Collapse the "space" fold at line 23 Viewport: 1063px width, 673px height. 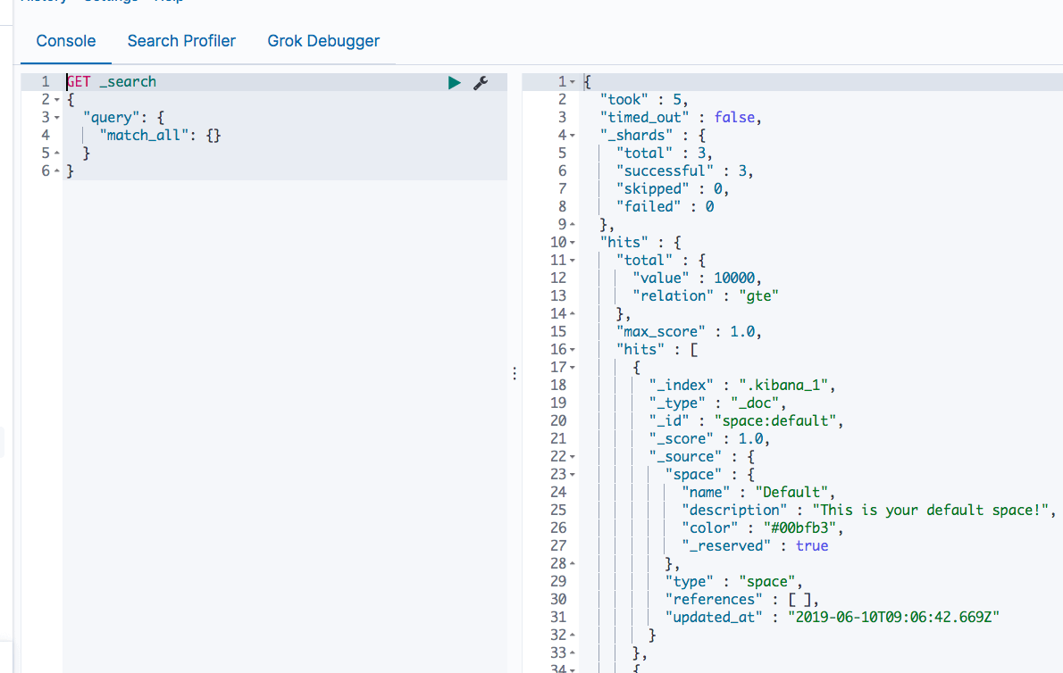tap(573, 475)
